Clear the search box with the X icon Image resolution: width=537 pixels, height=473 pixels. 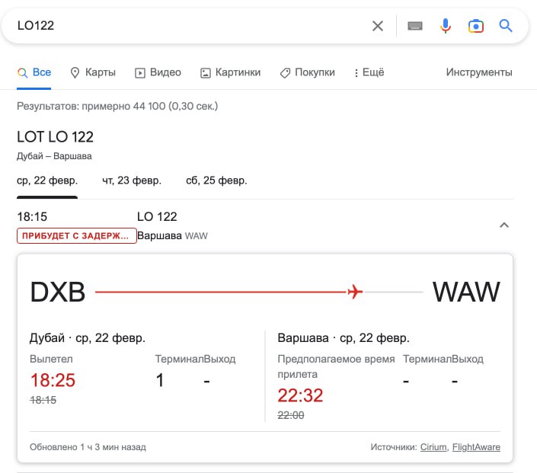pyautogui.click(x=378, y=26)
